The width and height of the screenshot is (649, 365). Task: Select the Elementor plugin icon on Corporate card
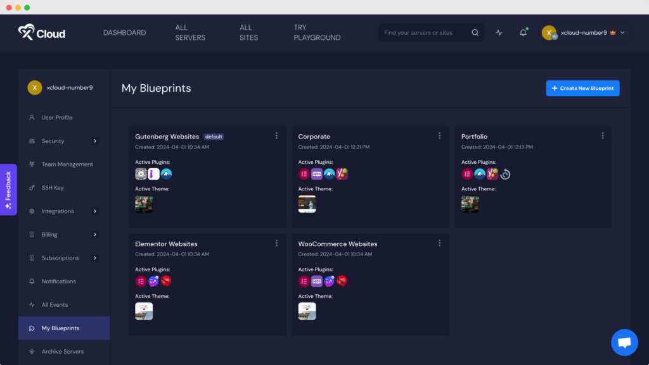pos(304,173)
